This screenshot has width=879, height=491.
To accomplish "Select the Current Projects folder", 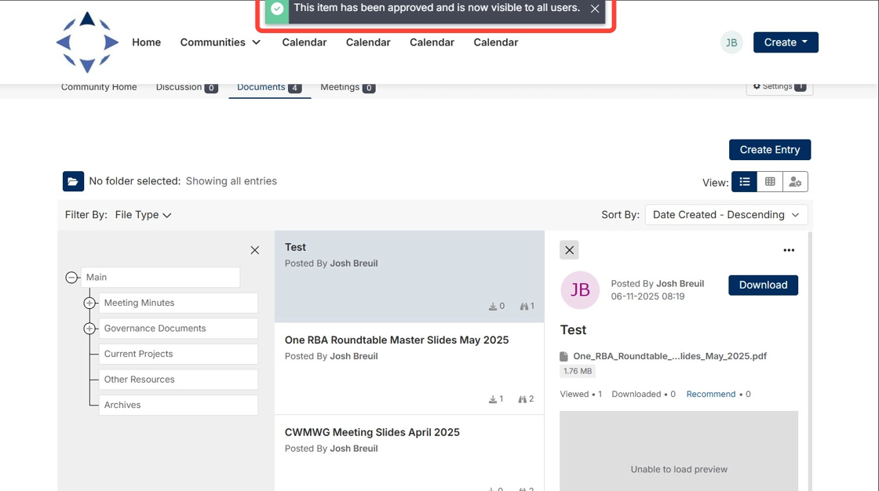I will [178, 354].
